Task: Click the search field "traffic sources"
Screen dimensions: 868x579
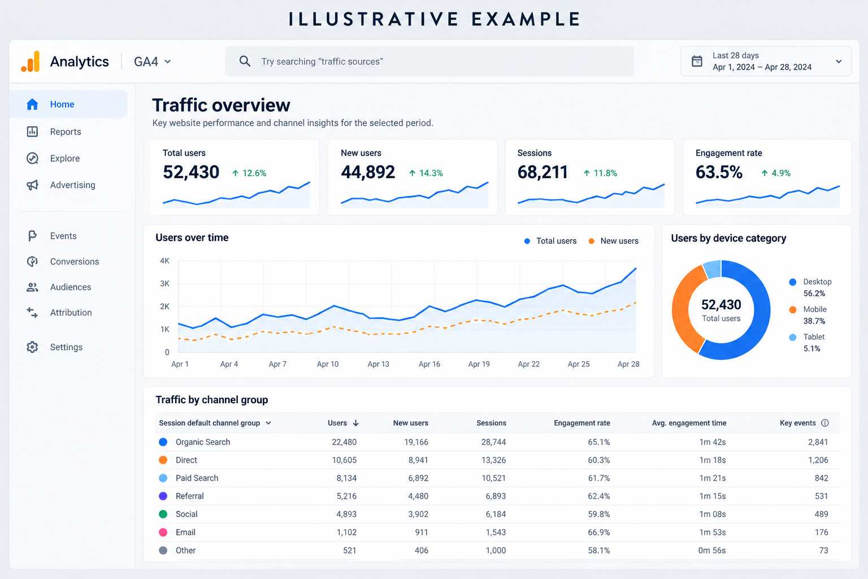Action: click(x=429, y=61)
